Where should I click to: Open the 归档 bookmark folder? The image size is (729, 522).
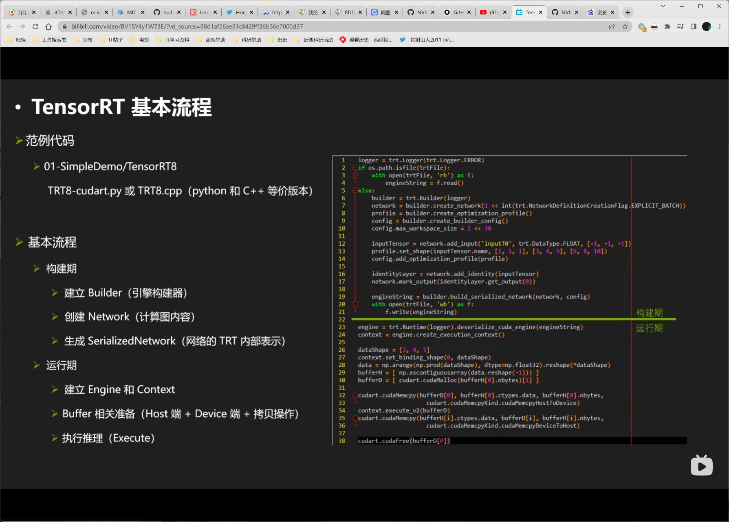tap(17, 40)
